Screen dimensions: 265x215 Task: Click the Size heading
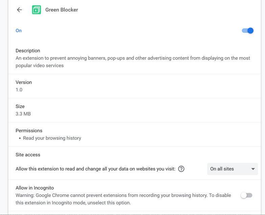click(20, 106)
